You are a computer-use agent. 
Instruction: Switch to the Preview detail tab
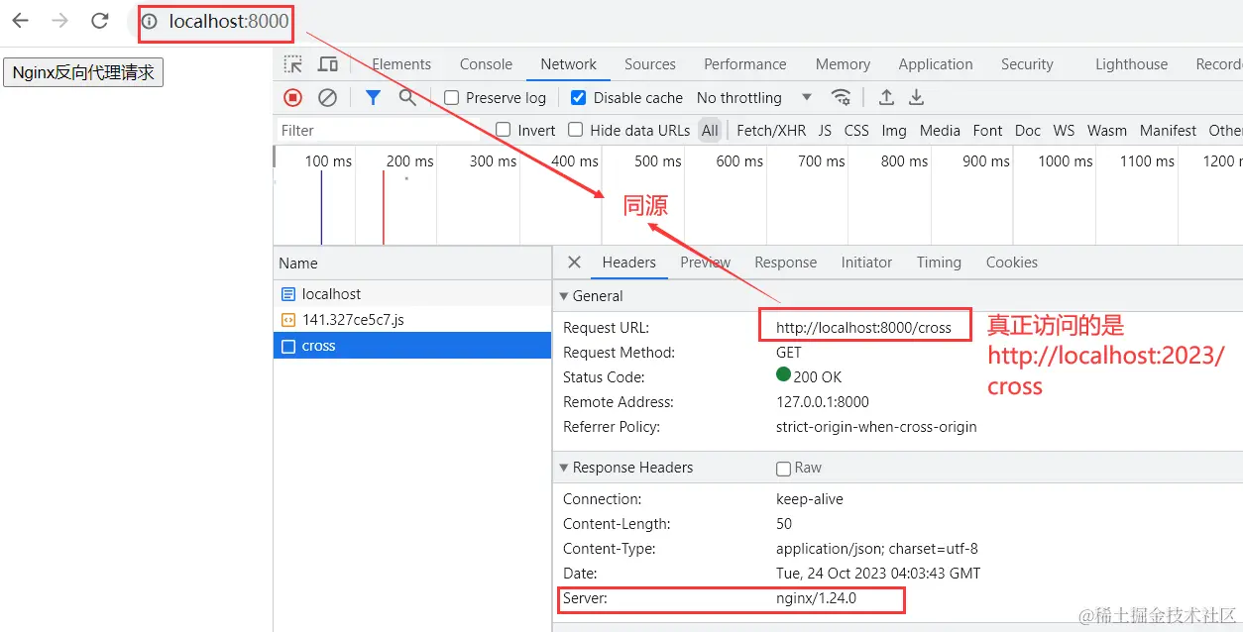coord(706,263)
